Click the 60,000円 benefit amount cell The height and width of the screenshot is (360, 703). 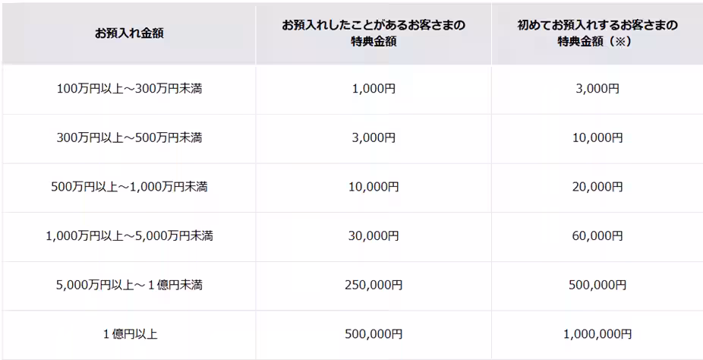click(x=597, y=236)
